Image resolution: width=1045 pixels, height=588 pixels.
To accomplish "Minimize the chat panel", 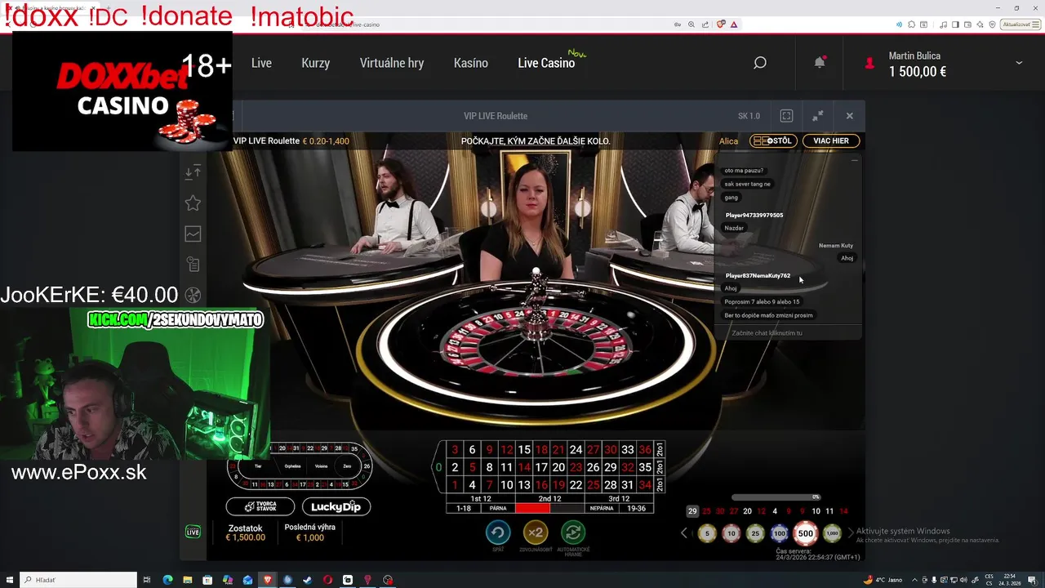I will coord(855,161).
